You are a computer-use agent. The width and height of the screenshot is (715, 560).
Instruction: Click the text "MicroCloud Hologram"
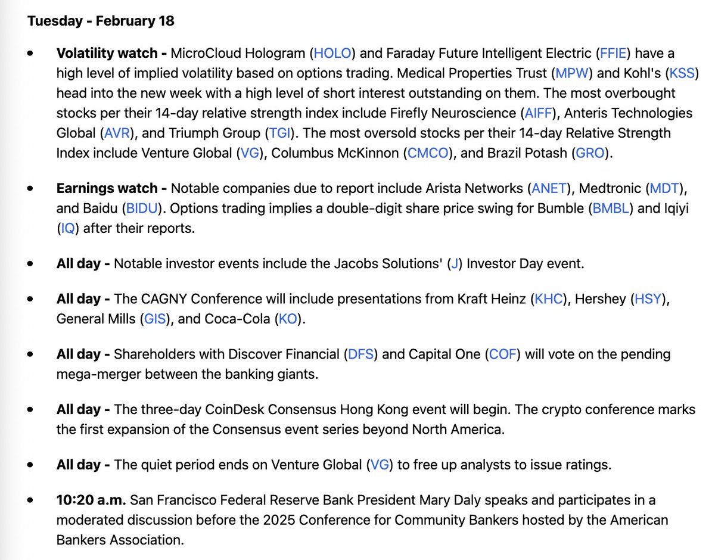[239, 53]
